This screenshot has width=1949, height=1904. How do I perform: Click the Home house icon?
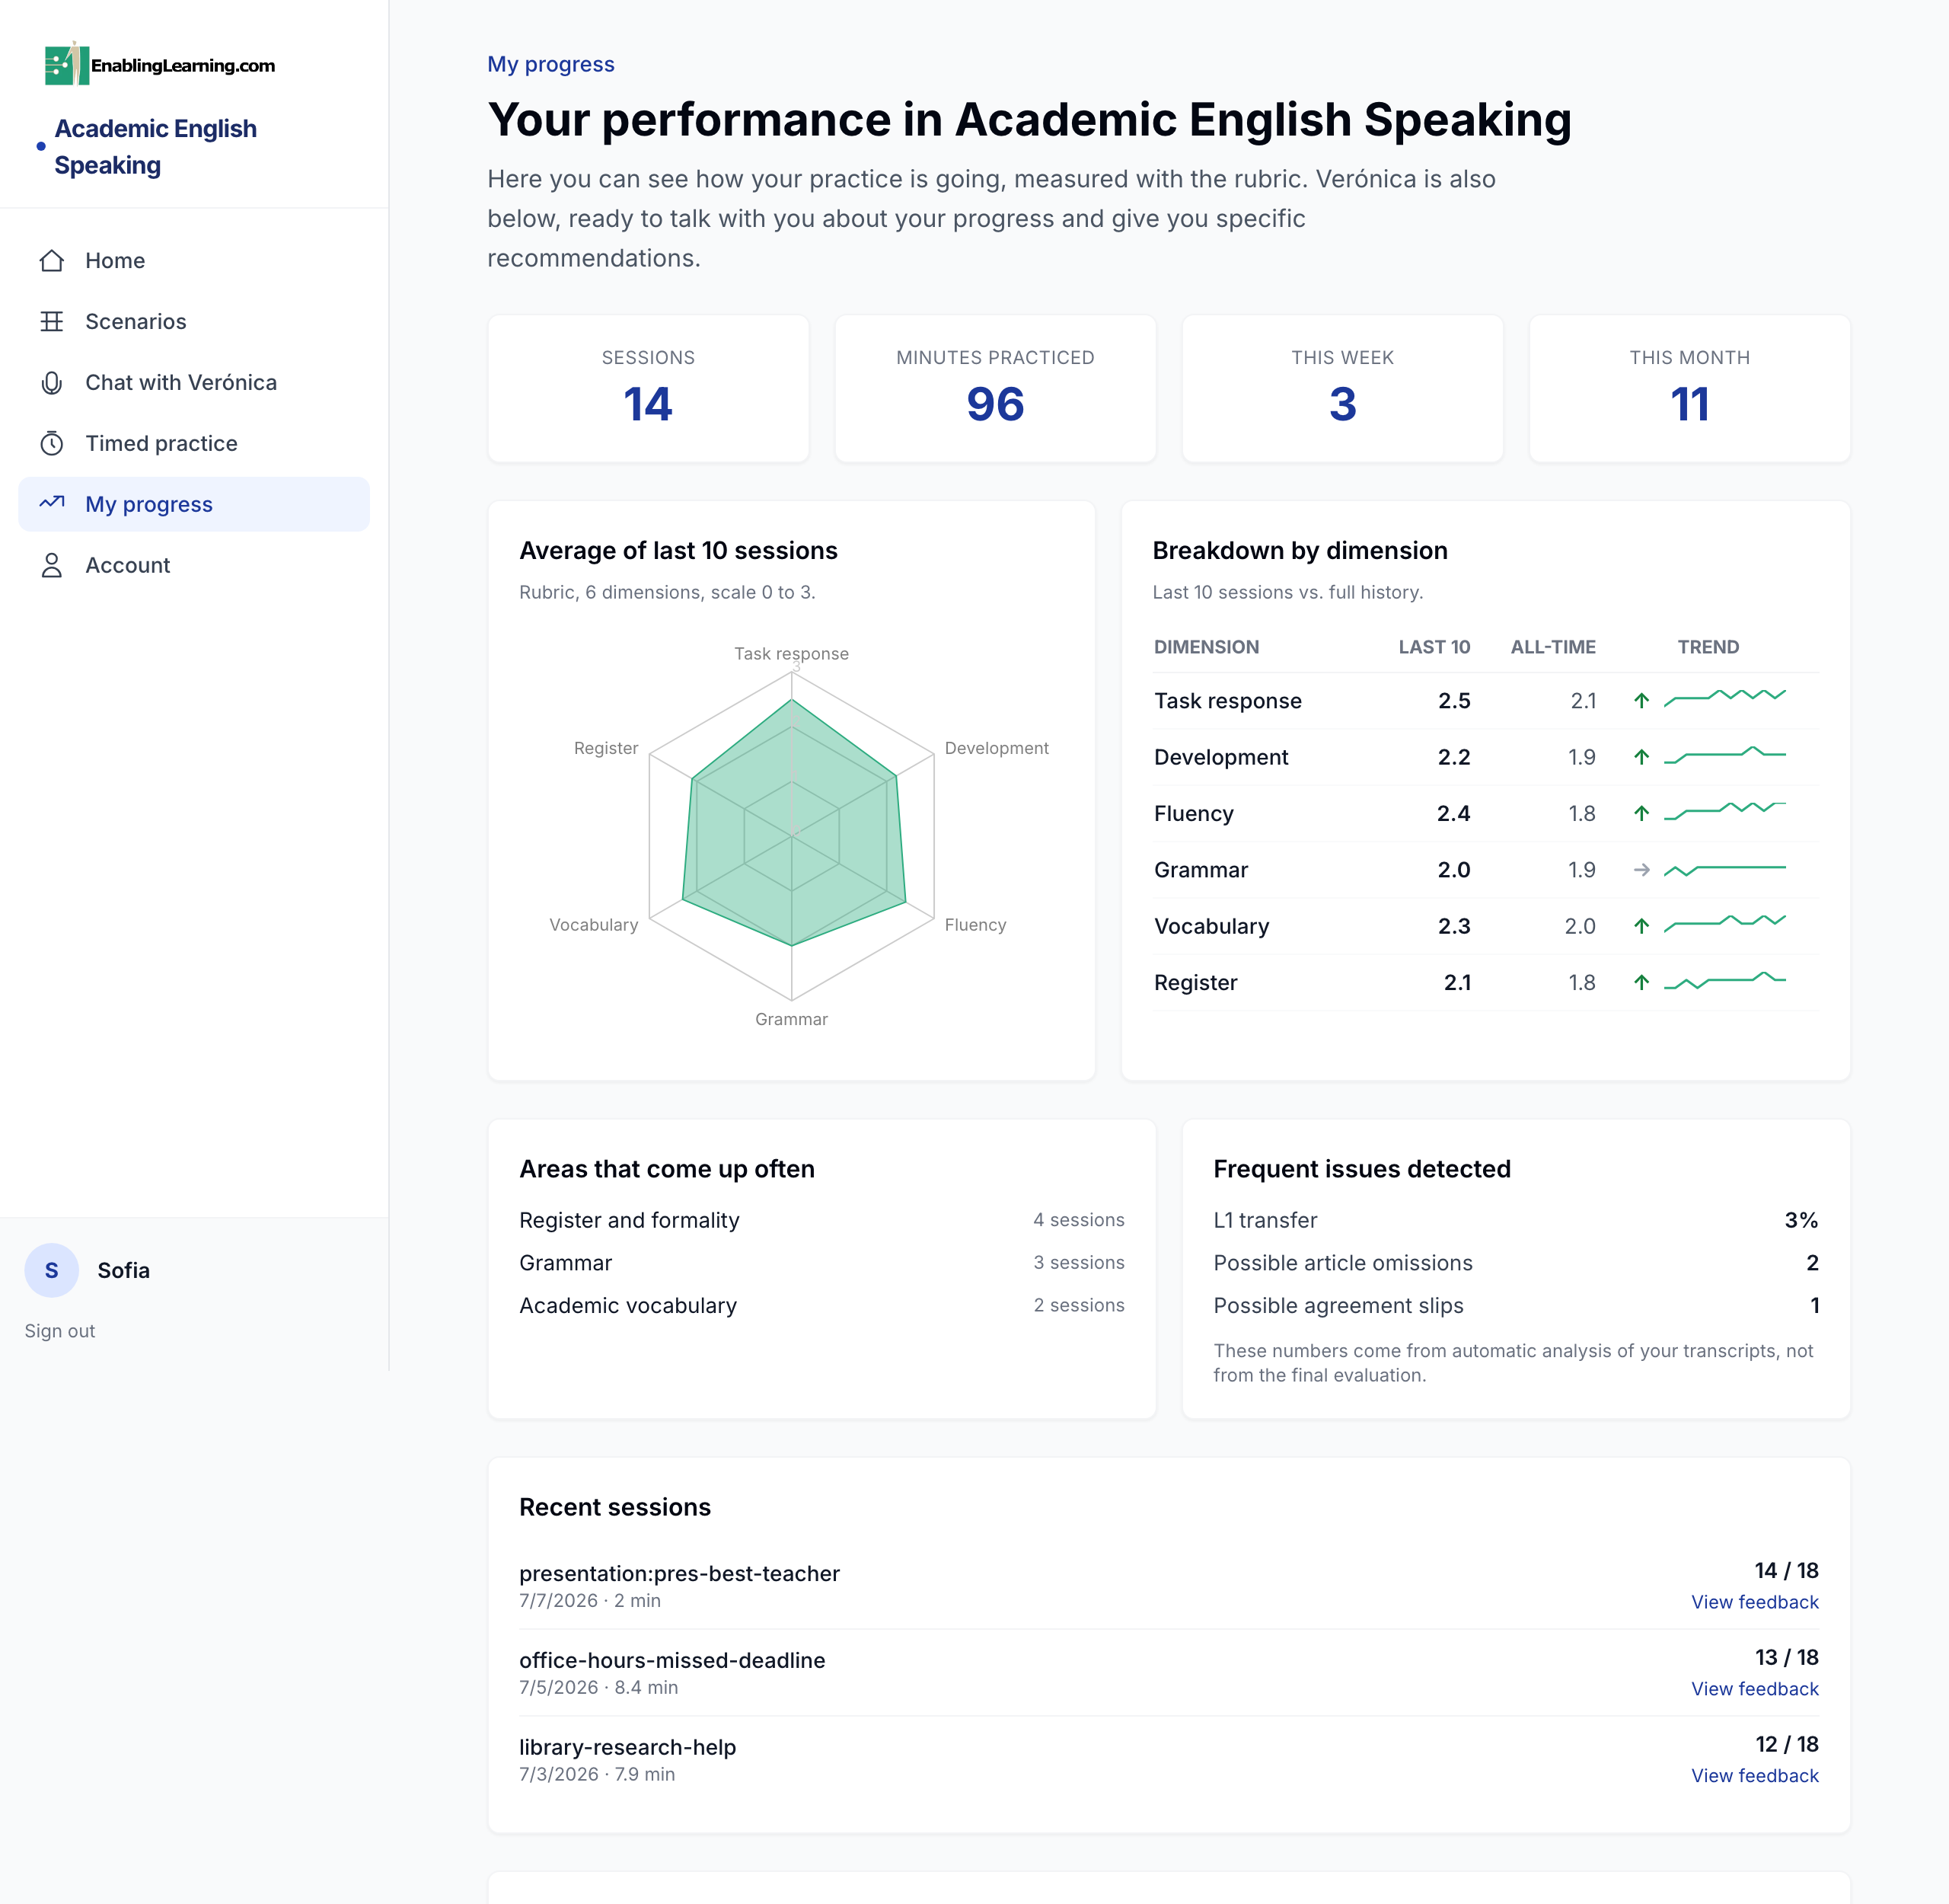[52, 261]
